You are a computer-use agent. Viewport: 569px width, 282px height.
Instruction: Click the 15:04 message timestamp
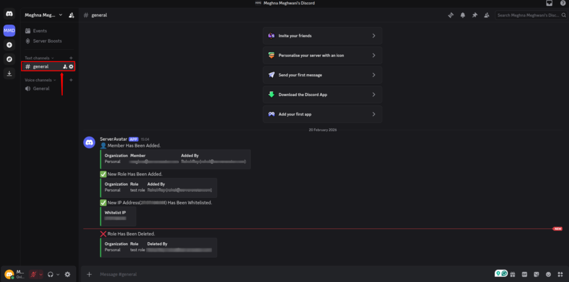[x=145, y=139]
